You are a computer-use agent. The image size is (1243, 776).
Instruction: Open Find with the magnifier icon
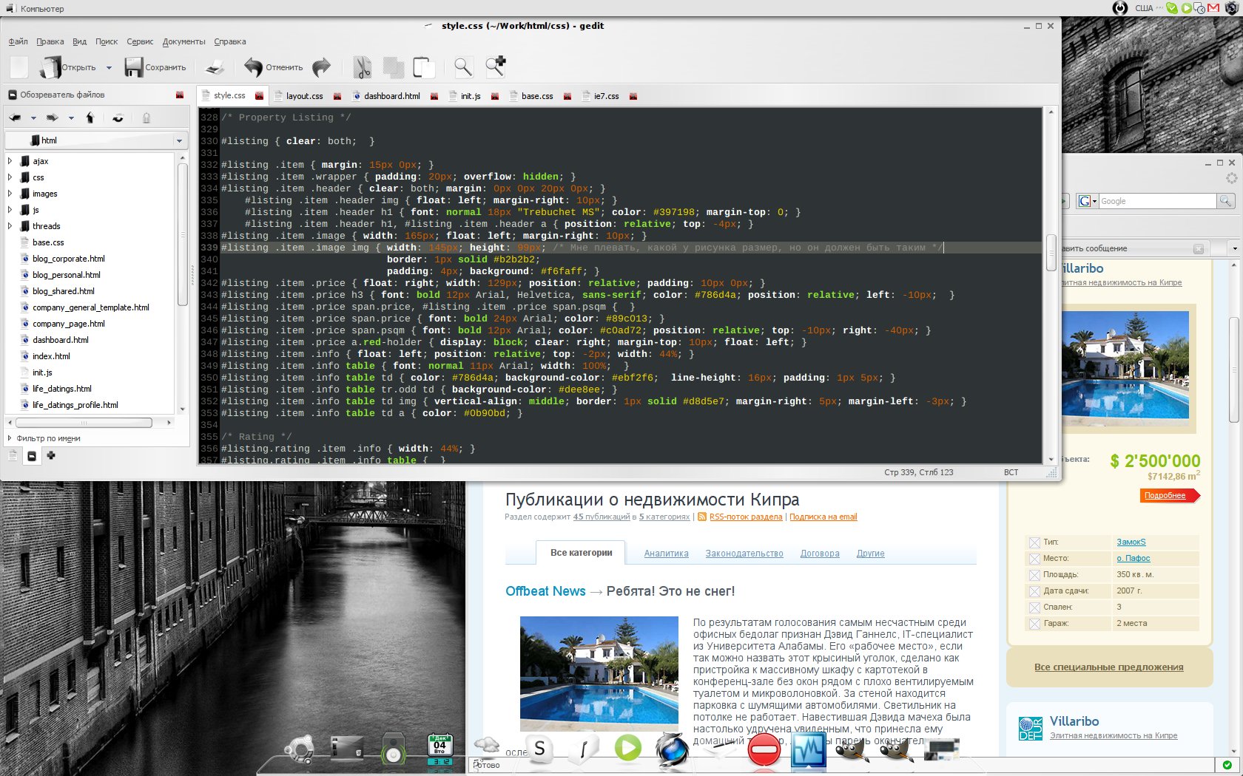[463, 67]
